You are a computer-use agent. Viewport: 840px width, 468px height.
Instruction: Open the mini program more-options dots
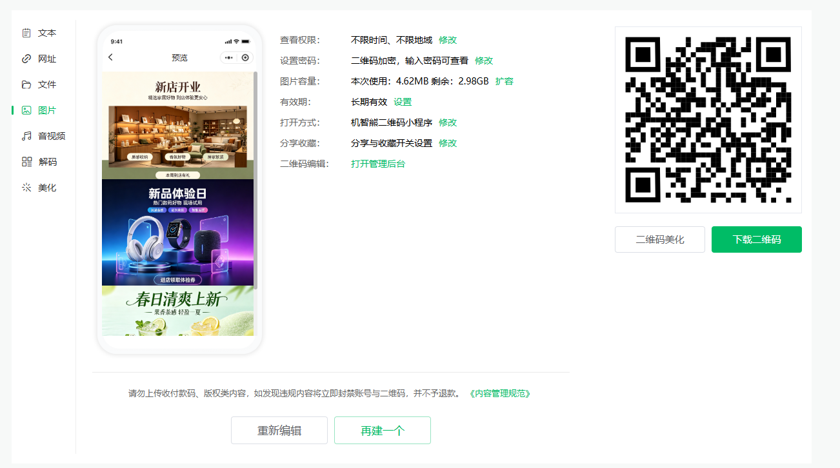click(x=228, y=57)
